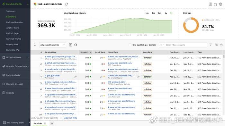The width and height of the screenshot is (225, 126).
Task: Open www.youtube.com/user/linkas backlink link
Action: click(61, 82)
